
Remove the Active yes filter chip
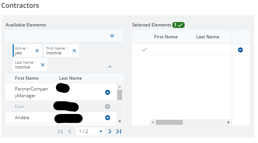[37, 51]
